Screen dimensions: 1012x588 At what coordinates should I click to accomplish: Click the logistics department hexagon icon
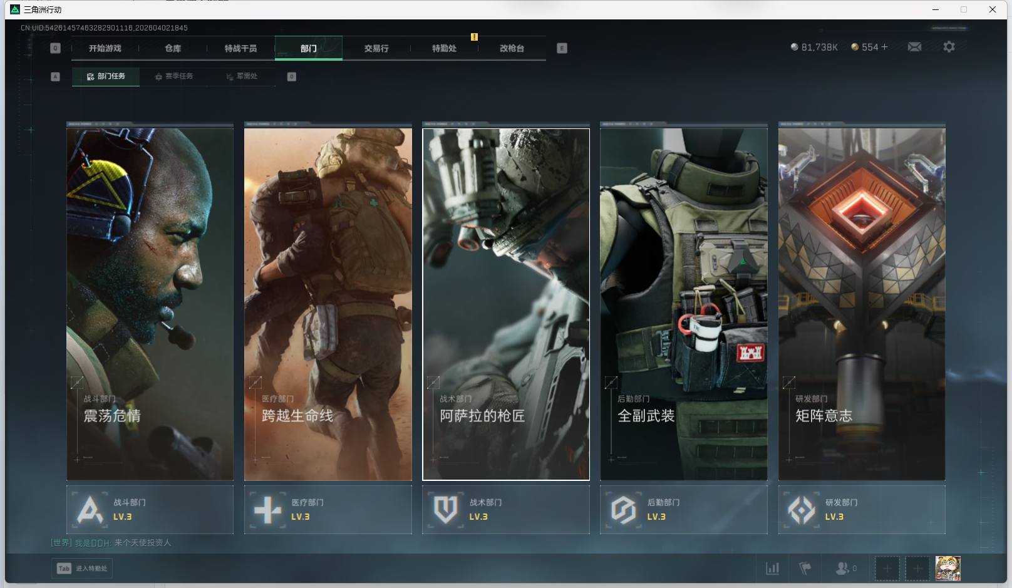click(x=623, y=510)
